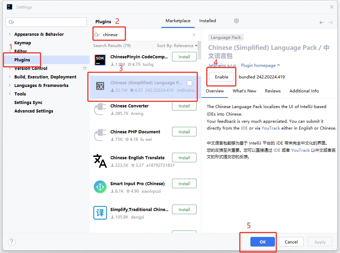Expand the Tools settings node
The image size is (340, 253).
[x=10, y=94]
